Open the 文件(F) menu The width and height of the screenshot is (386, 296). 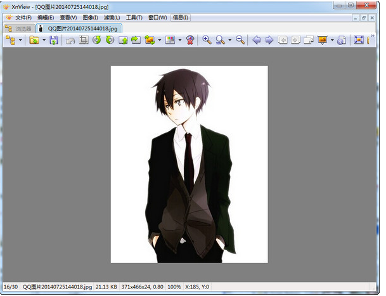(23, 18)
